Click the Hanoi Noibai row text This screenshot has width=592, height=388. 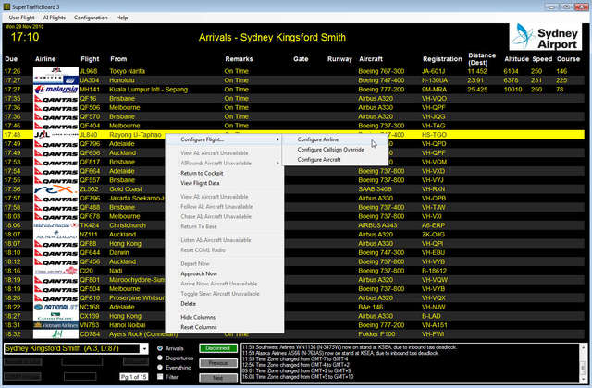[x=128, y=325]
